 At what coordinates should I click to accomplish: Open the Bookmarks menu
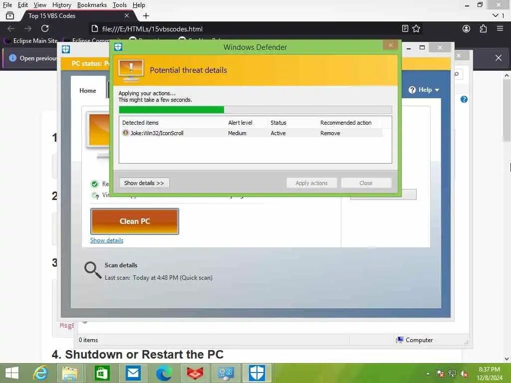(x=92, y=5)
